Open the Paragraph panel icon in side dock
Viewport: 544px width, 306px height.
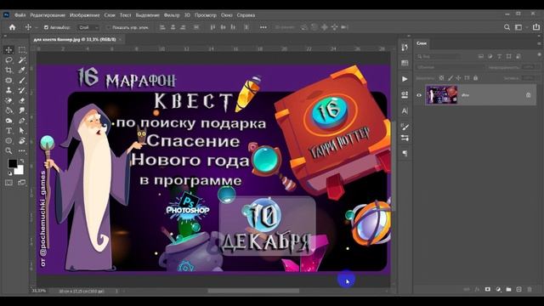point(405,153)
